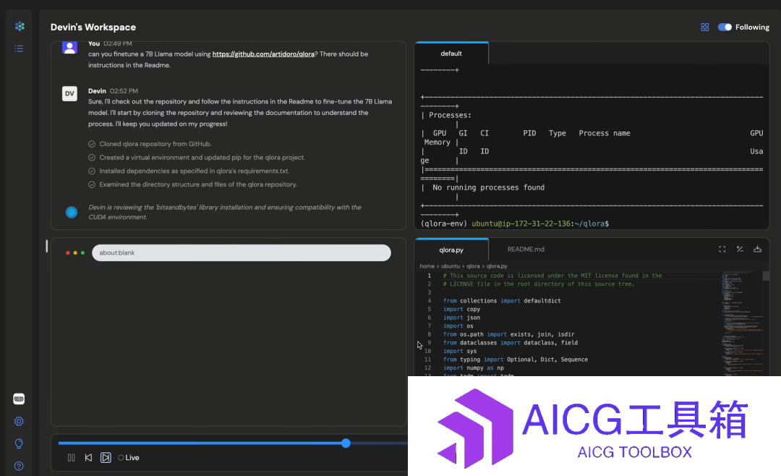Switch to the qlora.py editor tab
This screenshot has width=781, height=476.
[451, 250]
